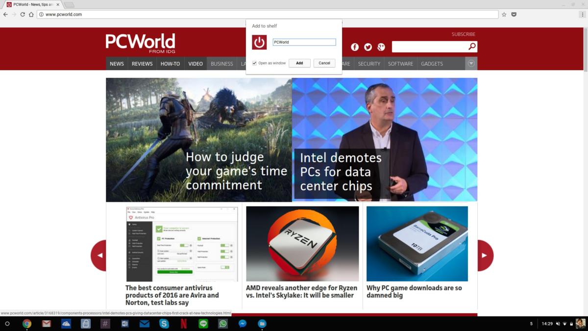Click the site search magnifier icon

point(472,47)
